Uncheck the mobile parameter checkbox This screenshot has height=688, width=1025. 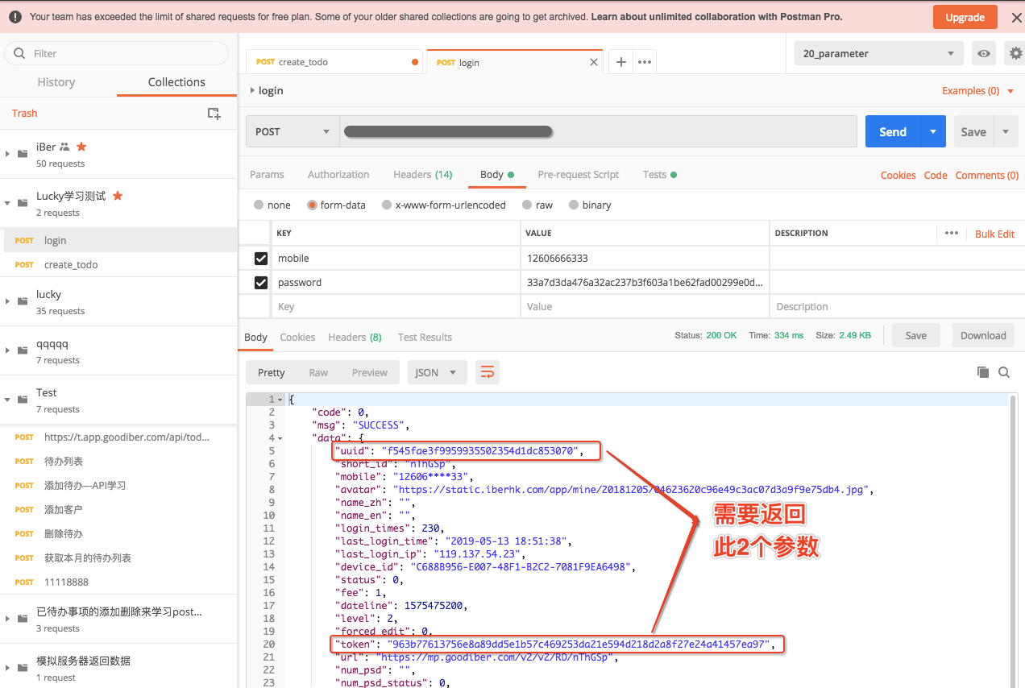(x=260, y=259)
